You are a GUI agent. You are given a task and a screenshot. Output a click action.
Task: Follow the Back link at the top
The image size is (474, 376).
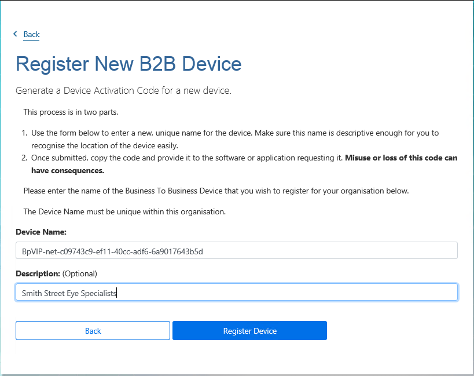(x=31, y=35)
